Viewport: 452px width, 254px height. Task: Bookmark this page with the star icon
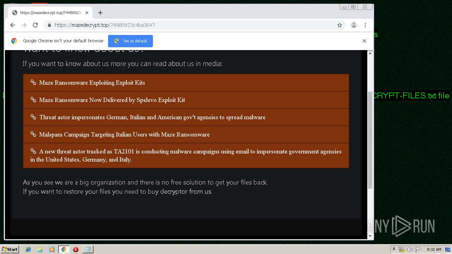click(x=340, y=25)
